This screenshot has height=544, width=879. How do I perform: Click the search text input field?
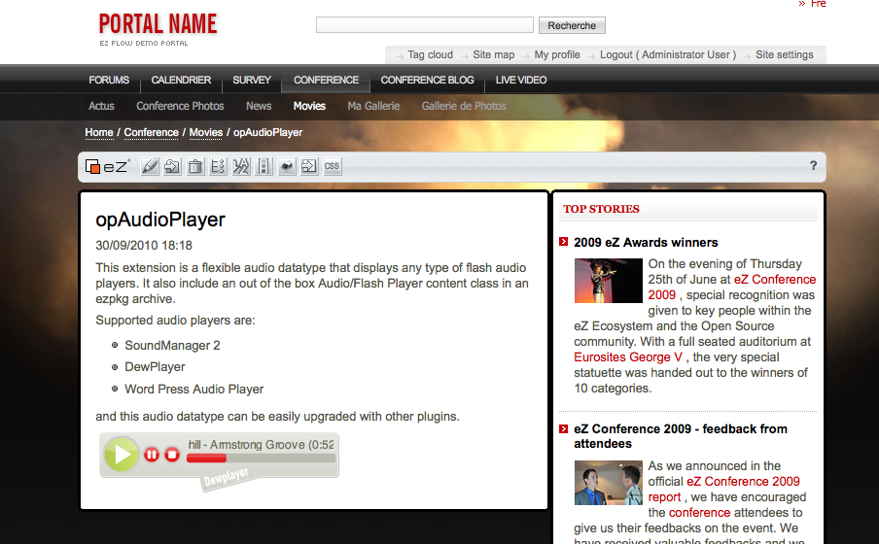[424, 25]
